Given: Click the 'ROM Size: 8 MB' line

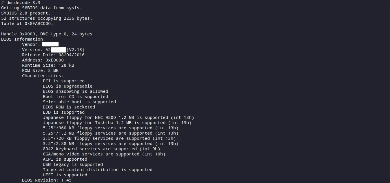Looking at the screenshot, I should pos(40,70).
